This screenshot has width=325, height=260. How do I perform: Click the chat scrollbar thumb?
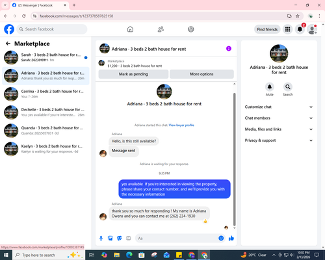point(234,159)
